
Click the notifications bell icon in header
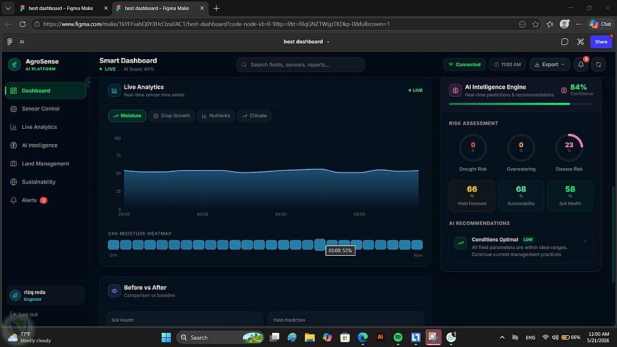581,65
